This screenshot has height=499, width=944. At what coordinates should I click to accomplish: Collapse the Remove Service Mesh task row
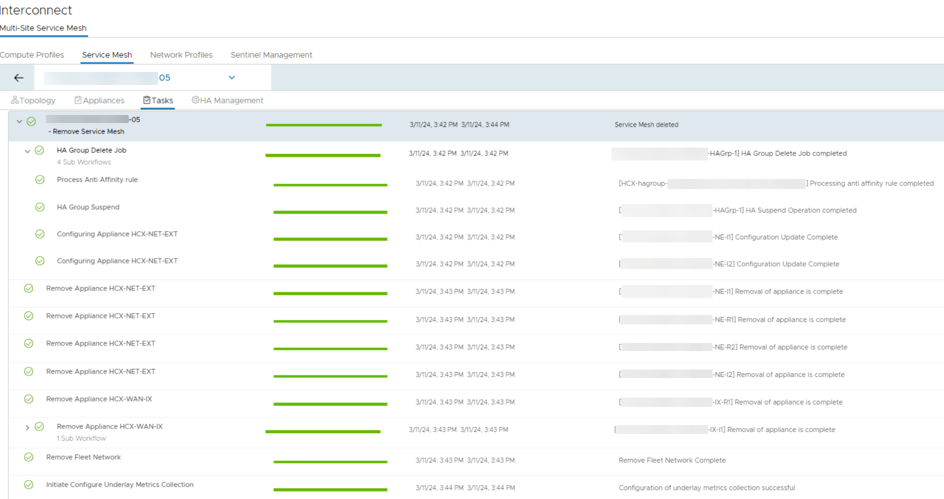click(x=19, y=121)
